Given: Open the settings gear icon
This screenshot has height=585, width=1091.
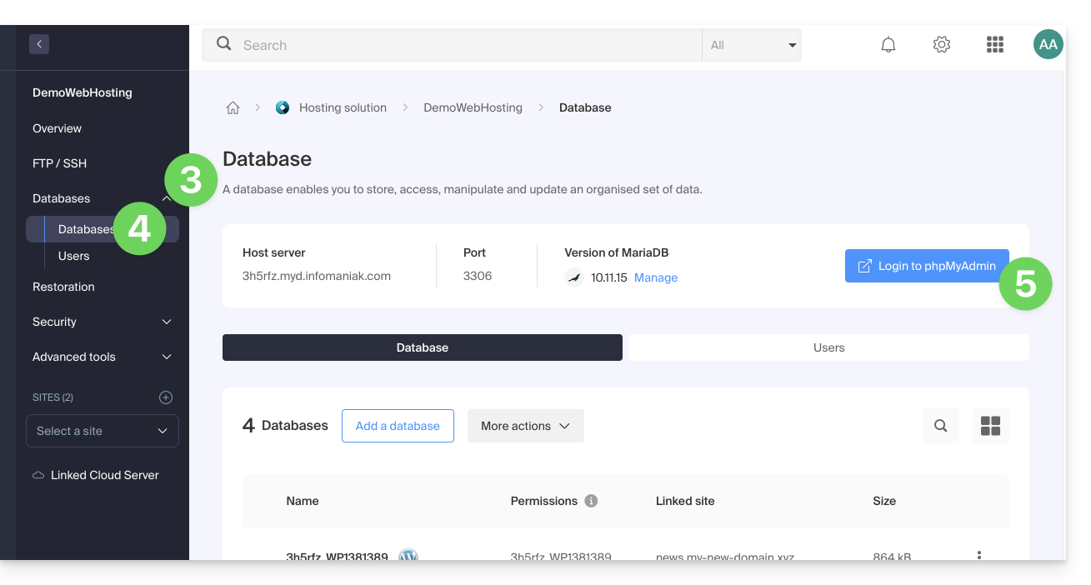Looking at the screenshot, I should click(942, 45).
